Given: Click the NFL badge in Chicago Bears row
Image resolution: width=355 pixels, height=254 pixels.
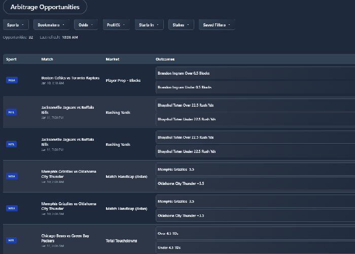Looking at the screenshot, I should (x=11, y=240).
